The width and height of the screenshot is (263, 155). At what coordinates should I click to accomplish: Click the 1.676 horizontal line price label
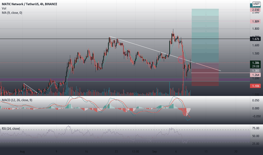[255, 39]
